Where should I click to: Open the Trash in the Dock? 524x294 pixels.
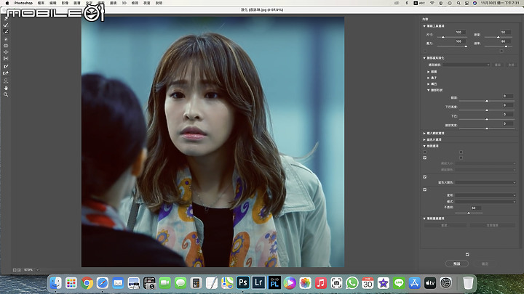click(x=468, y=283)
